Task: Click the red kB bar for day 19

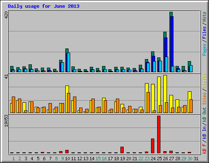Action: [x=122, y=150]
